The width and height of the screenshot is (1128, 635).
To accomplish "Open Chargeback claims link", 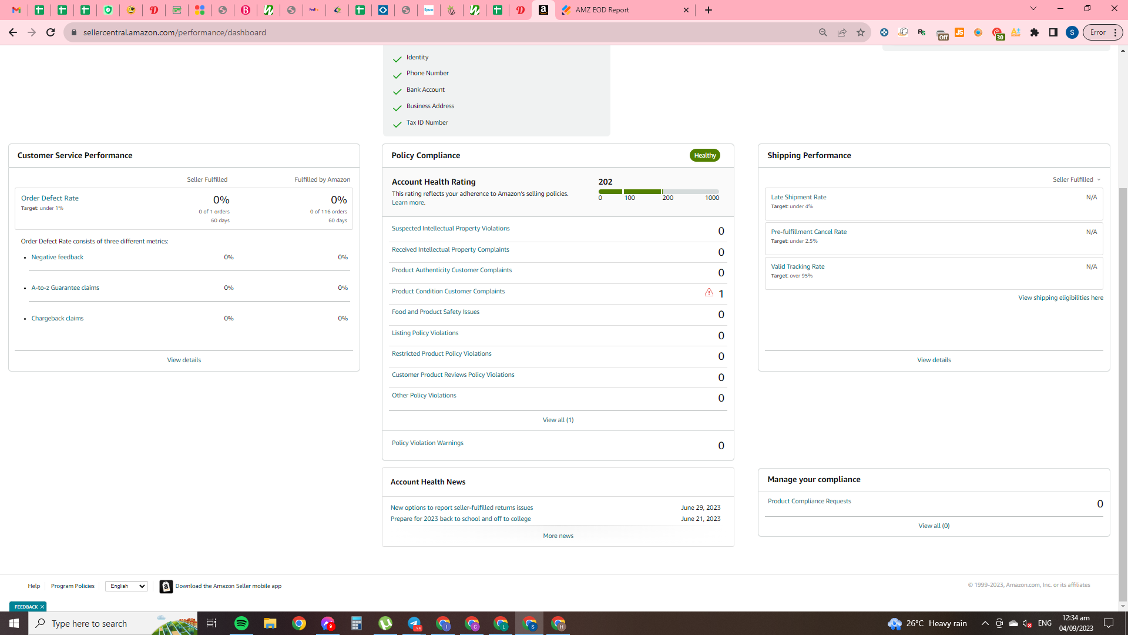I will tap(58, 319).
